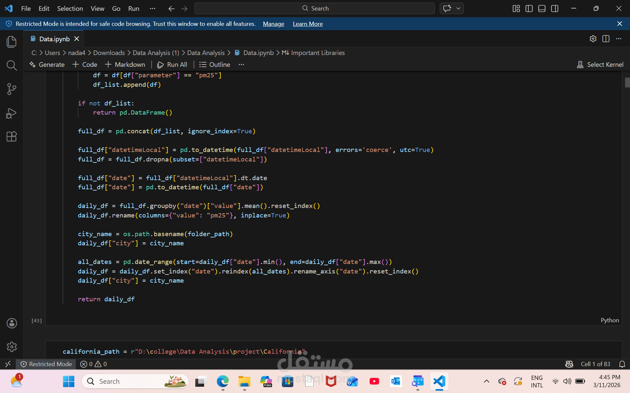
Task: Click the command center Search field
Action: [x=314, y=9]
